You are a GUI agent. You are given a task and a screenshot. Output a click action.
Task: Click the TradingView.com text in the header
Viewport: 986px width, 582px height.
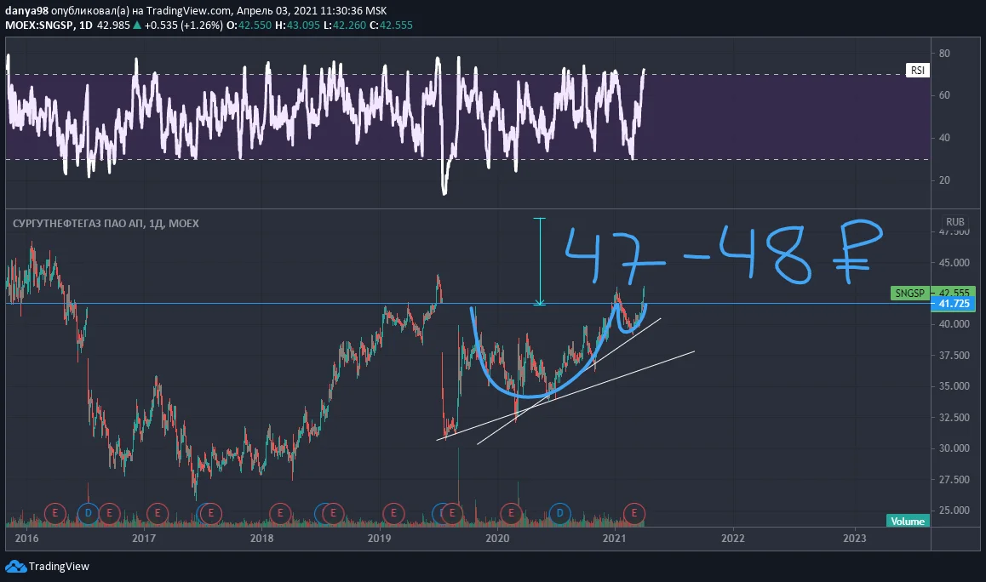pos(189,11)
